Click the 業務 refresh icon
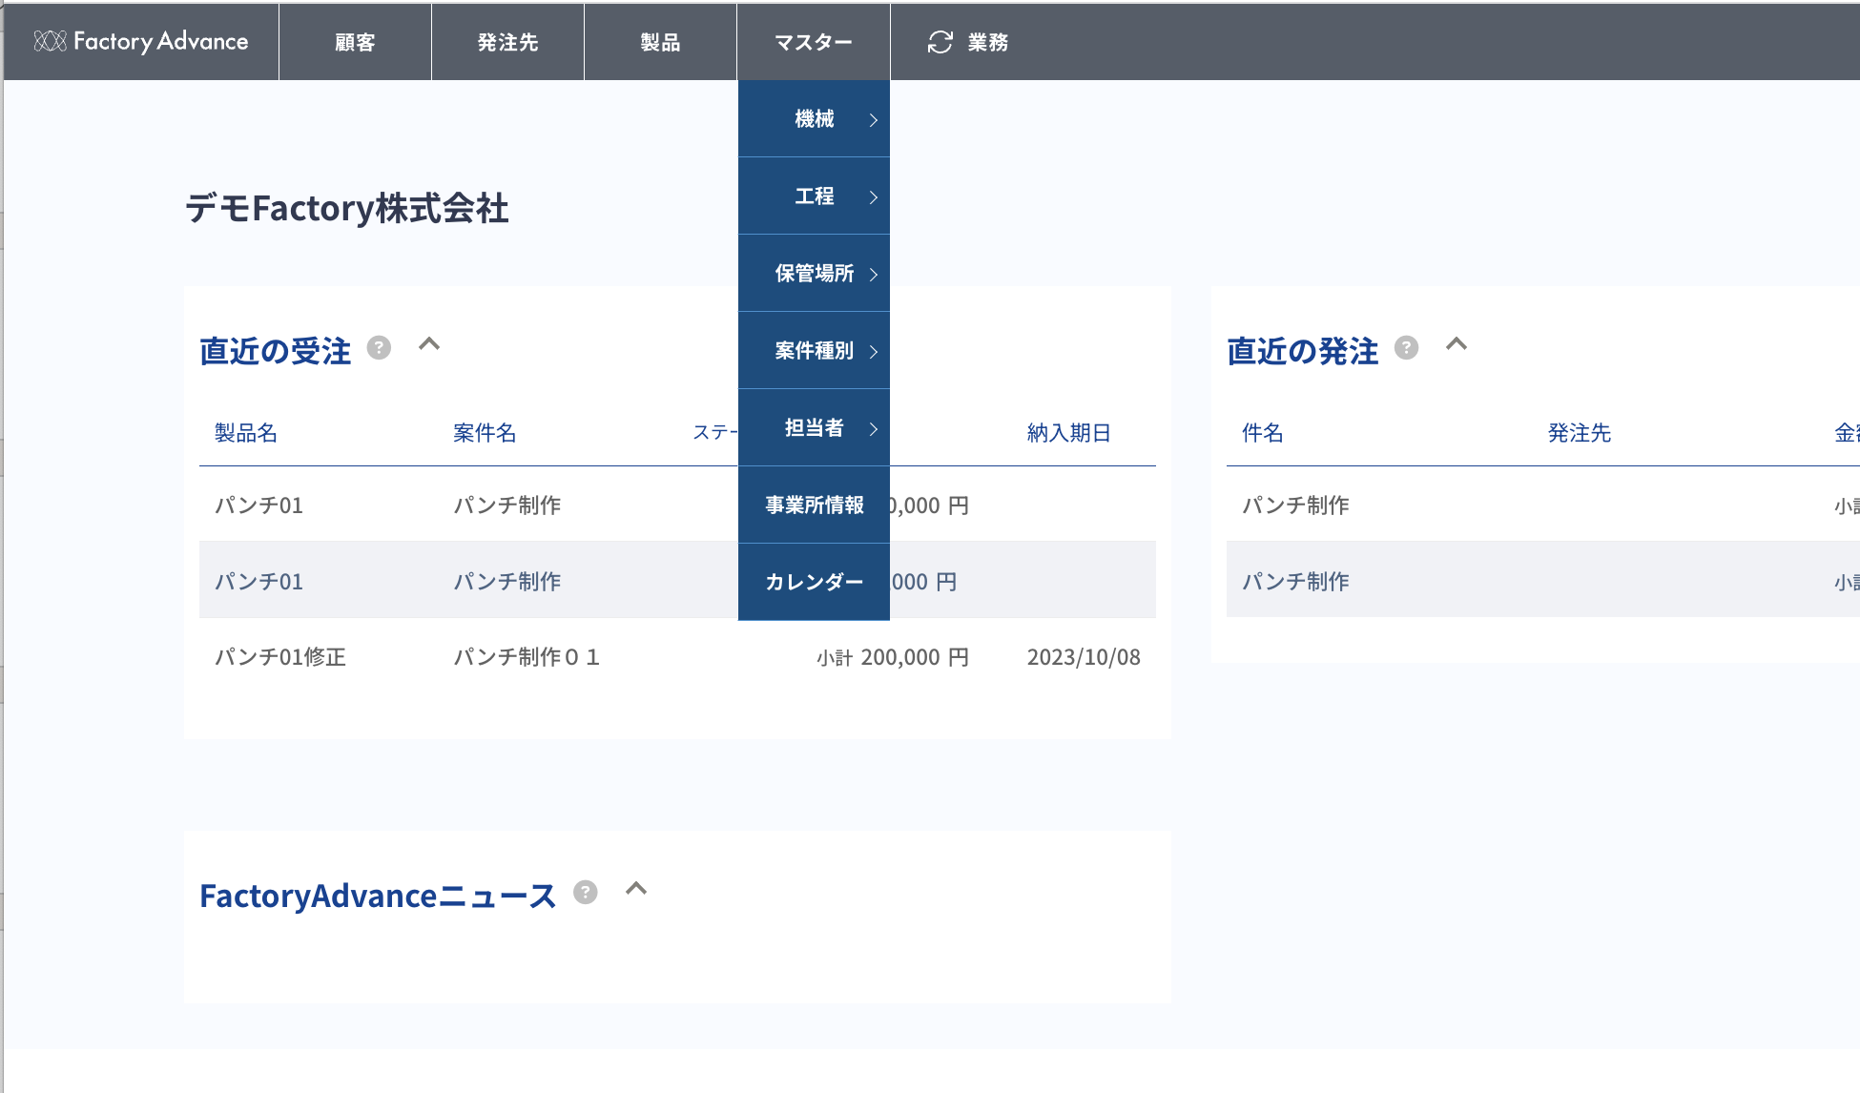Screen dimensions: 1860x1093 click(x=940, y=42)
